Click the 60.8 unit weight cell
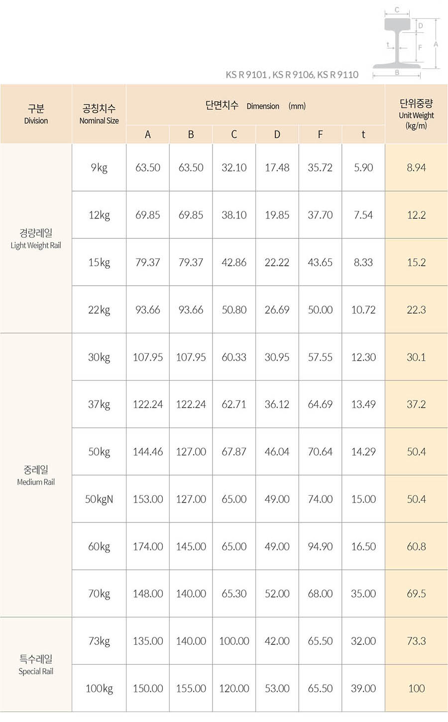 (x=416, y=546)
